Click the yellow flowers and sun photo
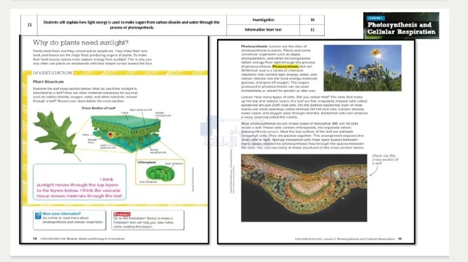The image size is (468, 262). 362,68
